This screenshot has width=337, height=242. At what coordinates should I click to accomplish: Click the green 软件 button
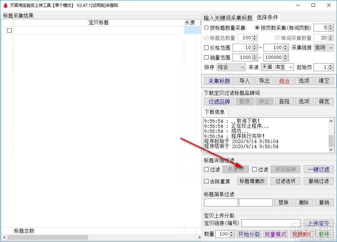[324, 234]
